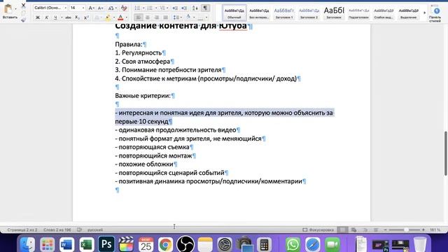The width and height of the screenshot is (448, 252).
Task: Click the vertical document scrollbar thumb
Action: tap(445, 153)
